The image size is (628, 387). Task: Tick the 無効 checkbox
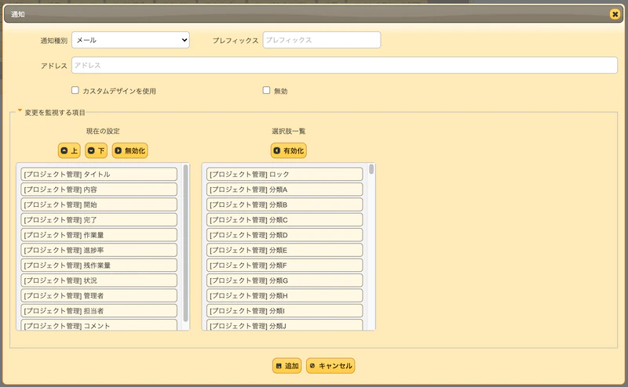(266, 90)
